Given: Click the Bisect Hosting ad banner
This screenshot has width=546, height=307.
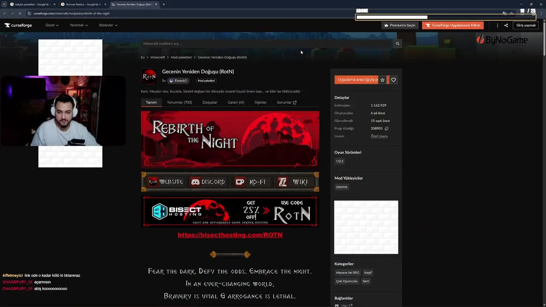Looking at the screenshot, I should (230, 211).
